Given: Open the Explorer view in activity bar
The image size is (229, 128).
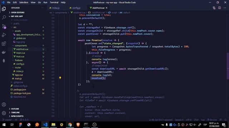Looking at the screenshot, I should click(x=4, y=9).
